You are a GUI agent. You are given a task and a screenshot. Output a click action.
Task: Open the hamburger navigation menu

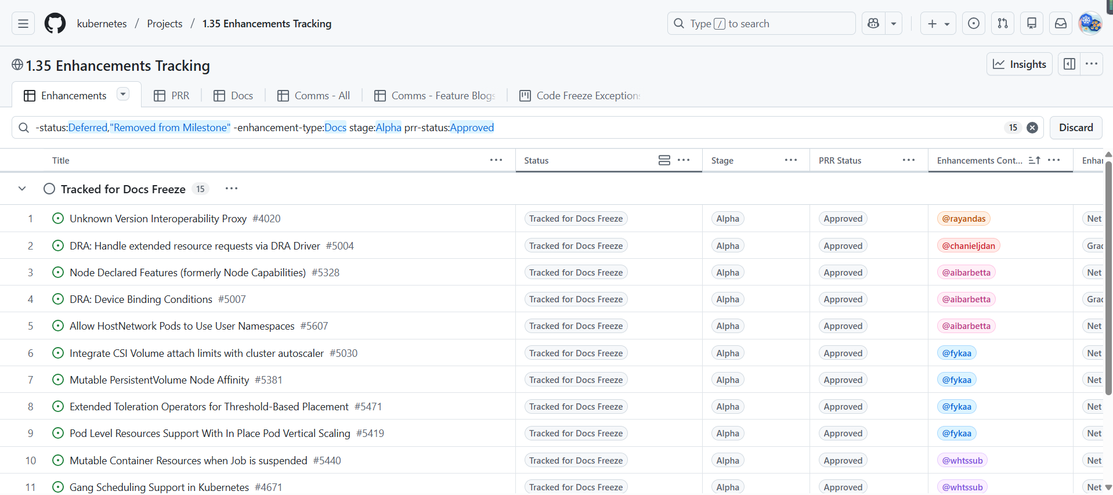[23, 24]
